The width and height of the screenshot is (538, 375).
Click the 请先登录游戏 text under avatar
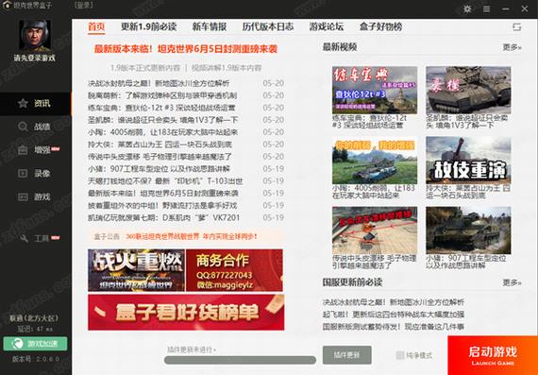pos(35,58)
